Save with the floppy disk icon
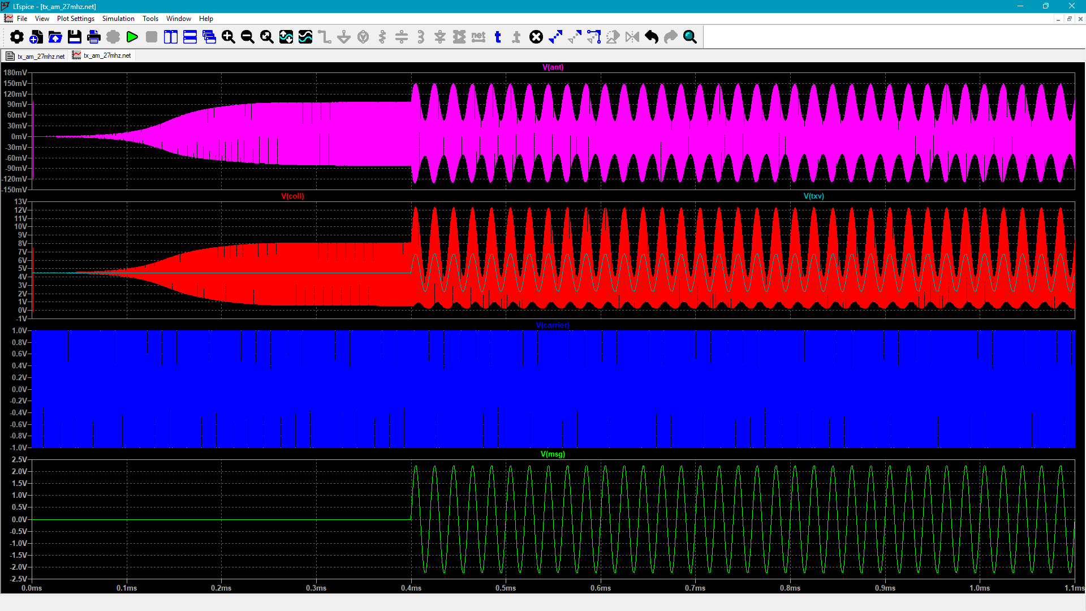1086x611 pixels. click(x=74, y=37)
